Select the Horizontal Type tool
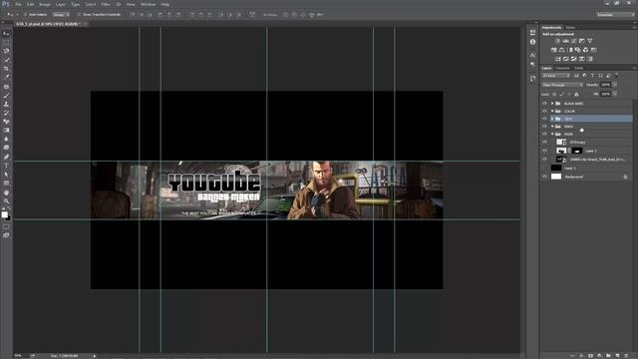The image size is (638, 359). pos(6,166)
